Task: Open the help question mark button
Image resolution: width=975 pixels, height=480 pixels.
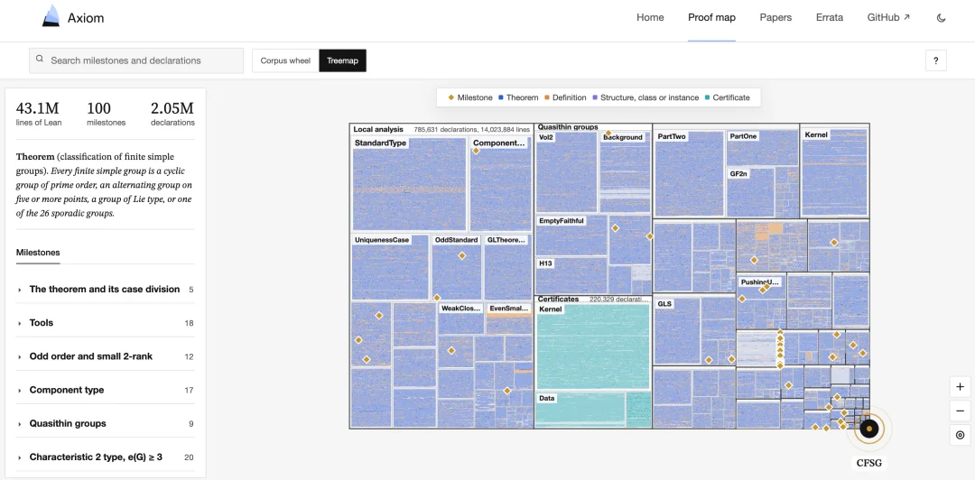Action: point(936,61)
